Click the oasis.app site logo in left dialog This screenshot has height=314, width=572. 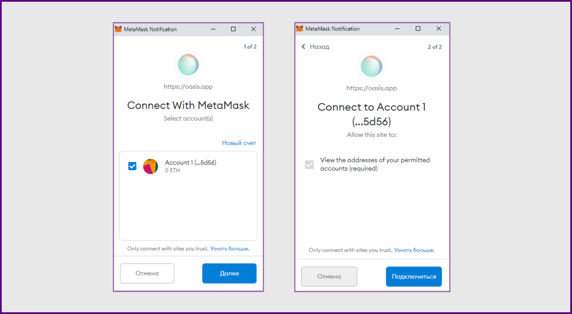tap(188, 65)
